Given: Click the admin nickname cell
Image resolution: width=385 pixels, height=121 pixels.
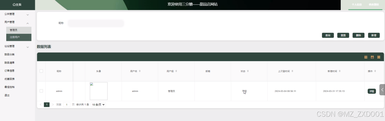Looking at the screenshot, I should [x=59, y=91].
